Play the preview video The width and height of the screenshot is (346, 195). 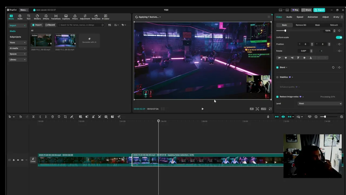tap(202, 109)
